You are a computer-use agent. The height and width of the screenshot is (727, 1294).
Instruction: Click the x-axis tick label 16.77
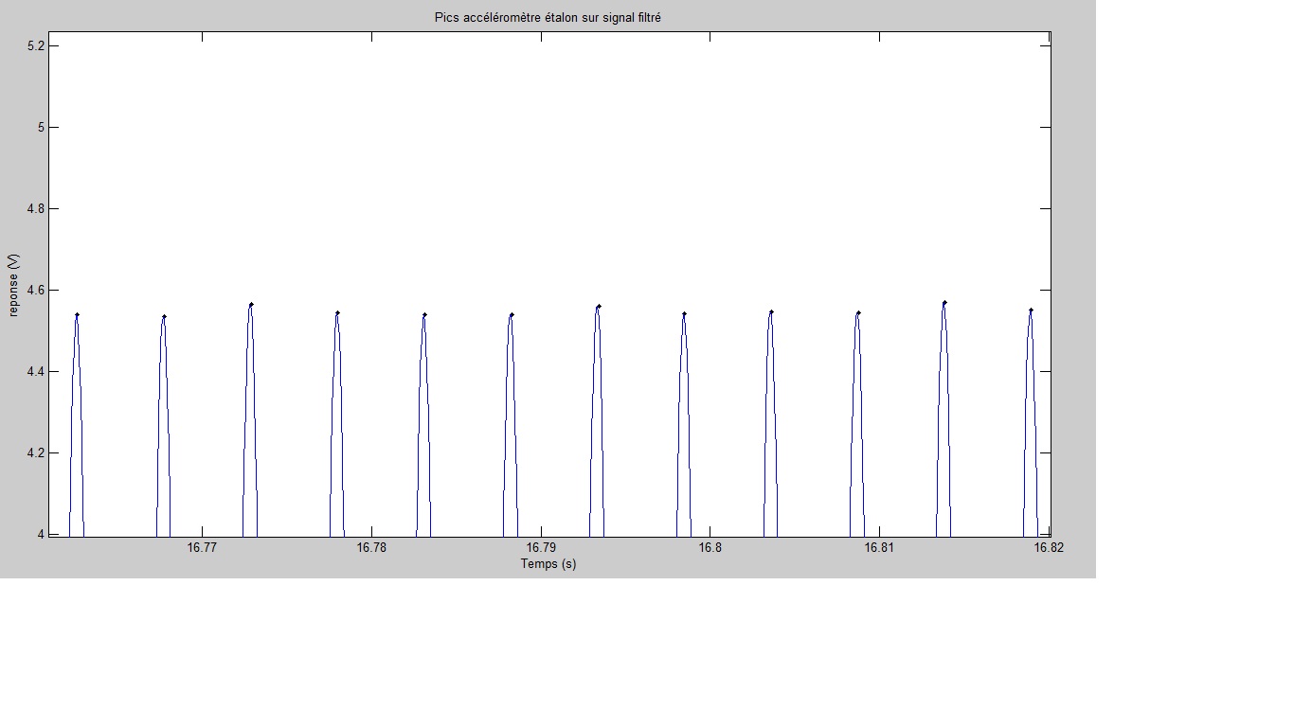pyautogui.click(x=202, y=548)
